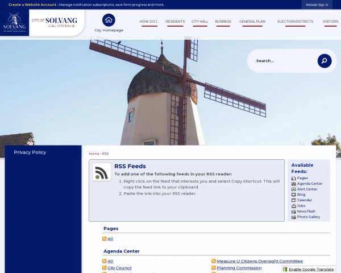Open the Residents menu
Image resolution: width=341 pixels, height=273 pixels.
point(175,22)
